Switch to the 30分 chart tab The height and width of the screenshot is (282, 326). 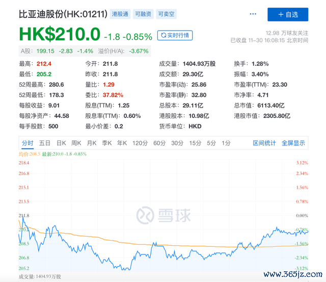(177, 143)
